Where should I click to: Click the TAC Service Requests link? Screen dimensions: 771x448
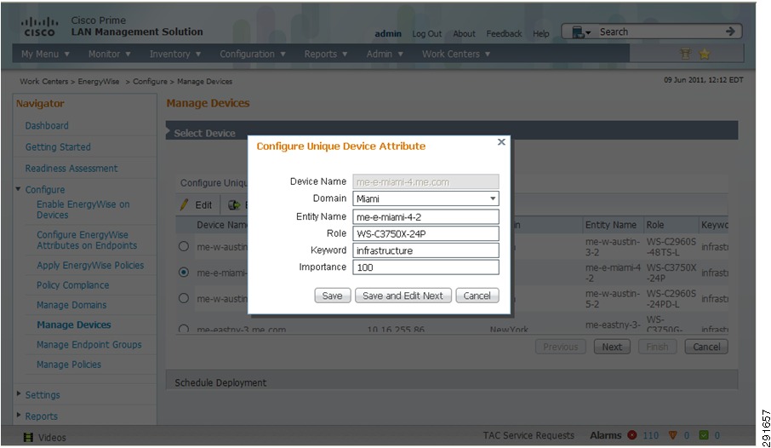[528, 435]
